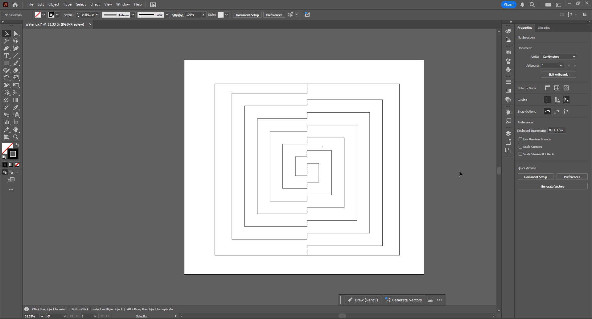
Task: Select the Direct Selection tool
Action: coord(16,33)
